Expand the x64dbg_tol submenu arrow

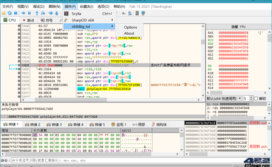[112, 26]
